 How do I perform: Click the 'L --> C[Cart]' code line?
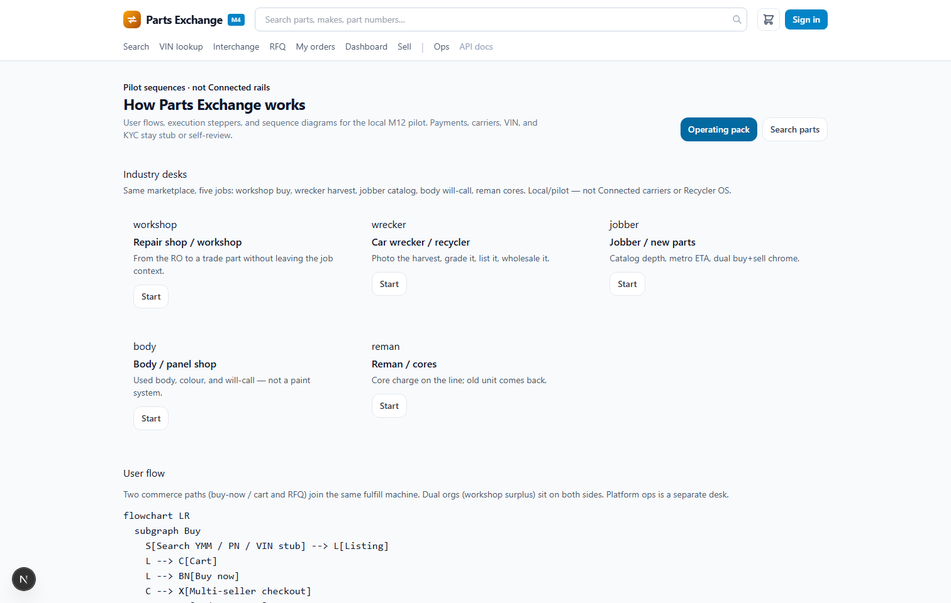(x=181, y=561)
